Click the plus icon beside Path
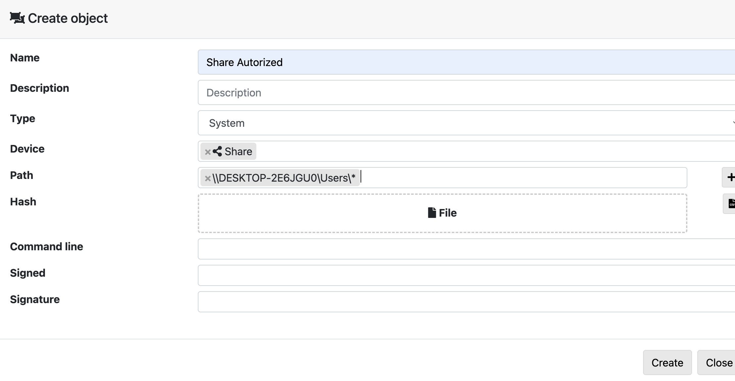The image size is (735, 381). 730,177
